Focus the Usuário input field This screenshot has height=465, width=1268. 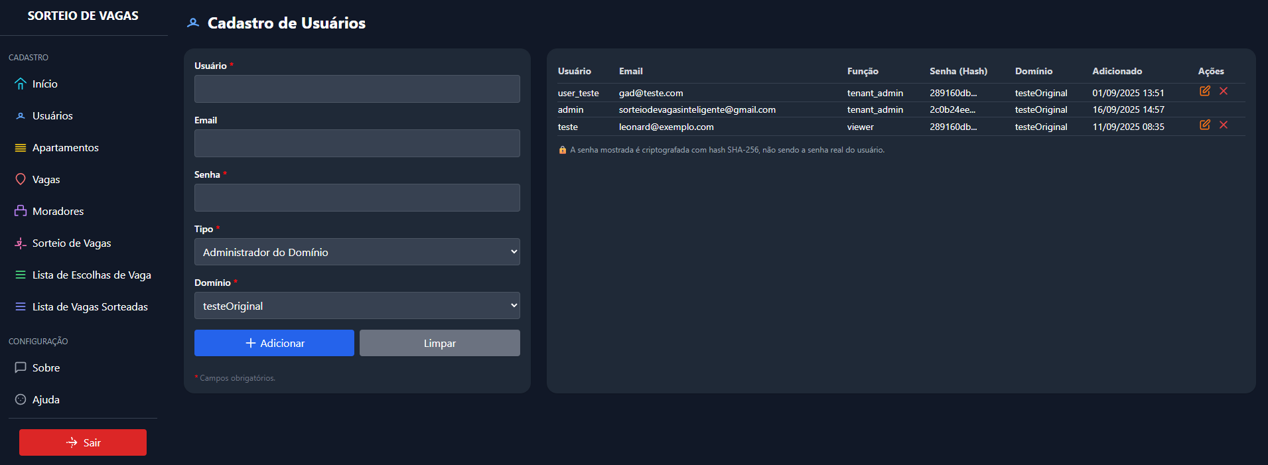click(x=357, y=89)
